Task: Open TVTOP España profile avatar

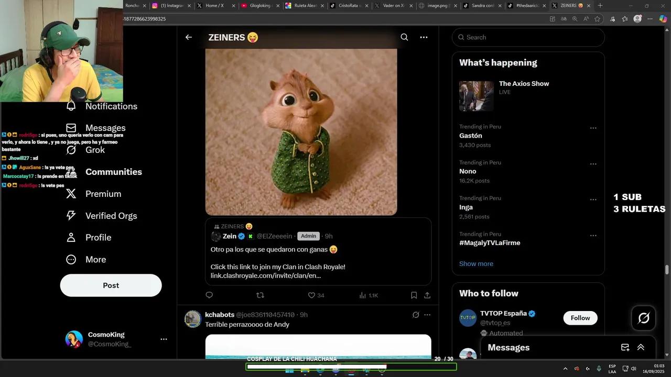Action: pos(468,318)
